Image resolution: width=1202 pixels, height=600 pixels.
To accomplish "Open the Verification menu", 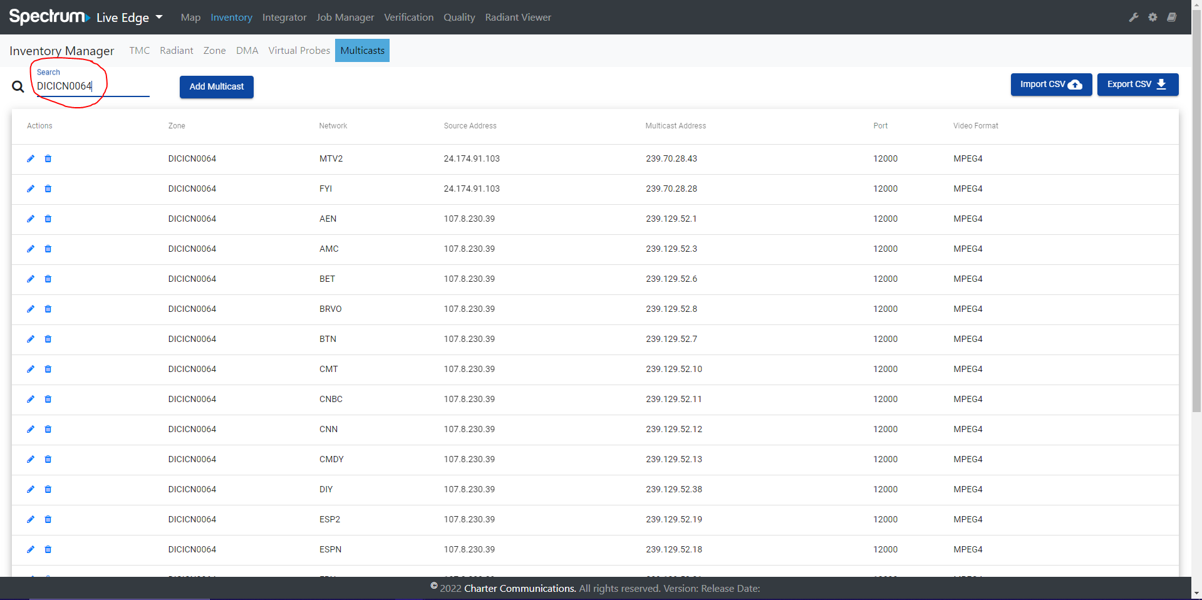I will tap(409, 18).
